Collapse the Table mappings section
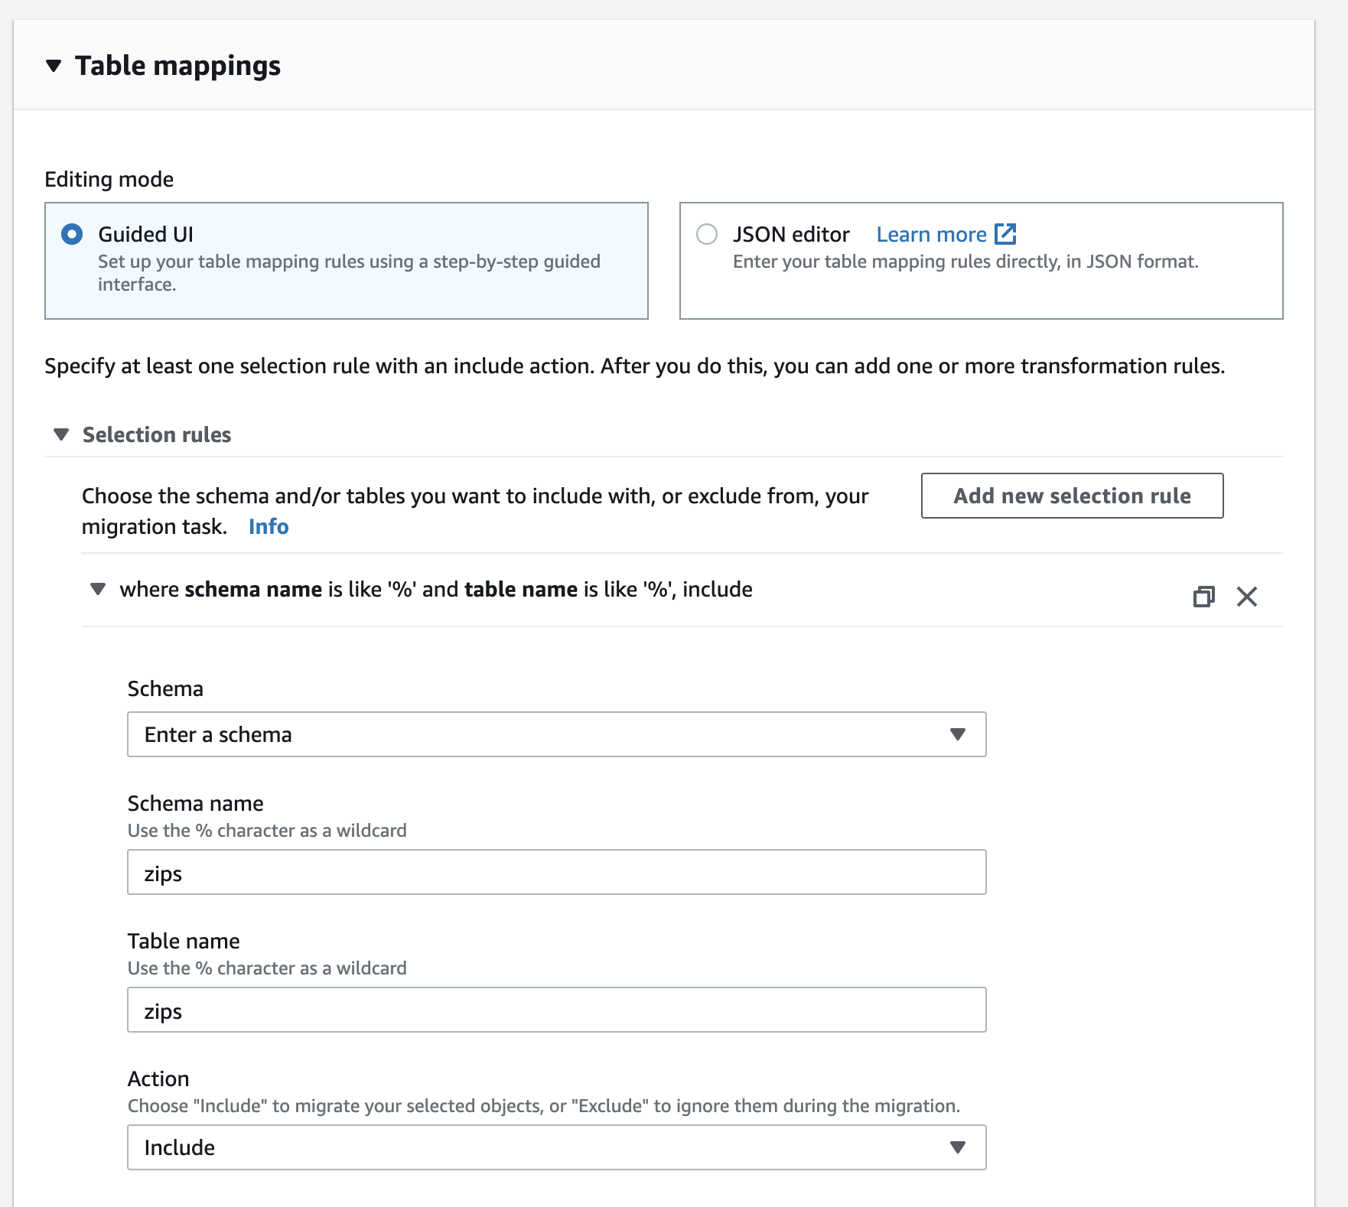The width and height of the screenshot is (1348, 1207). point(53,66)
